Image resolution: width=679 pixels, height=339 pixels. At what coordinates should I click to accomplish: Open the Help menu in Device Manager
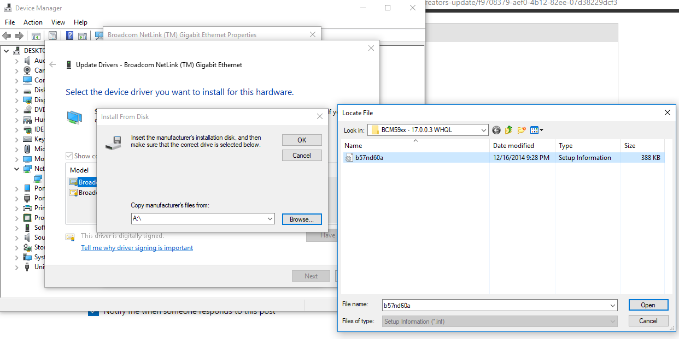(80, 22)
